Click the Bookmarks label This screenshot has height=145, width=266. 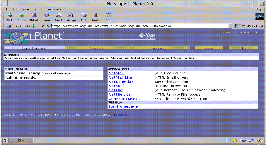pyautogui.click(x=22, y=26)
